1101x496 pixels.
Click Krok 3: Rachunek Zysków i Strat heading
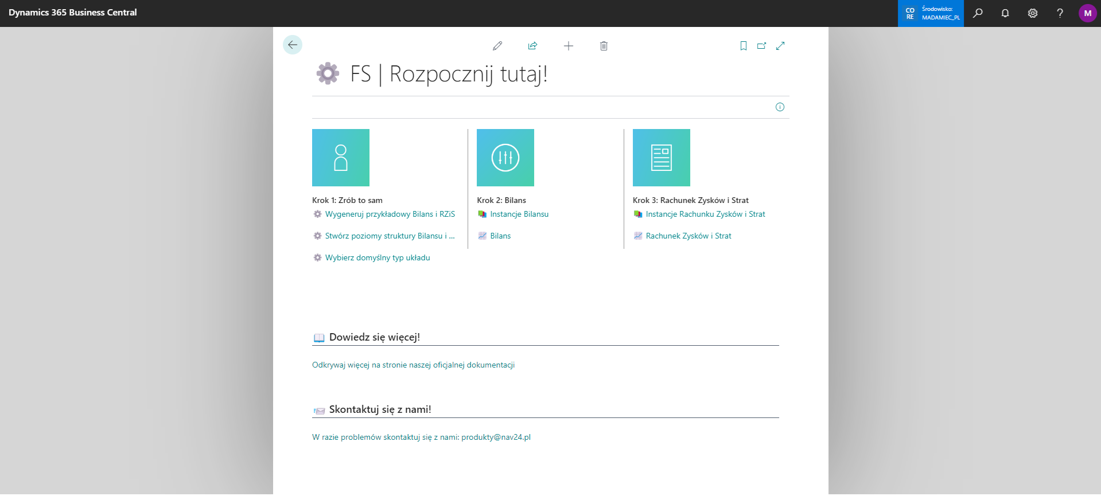[691, 200]
